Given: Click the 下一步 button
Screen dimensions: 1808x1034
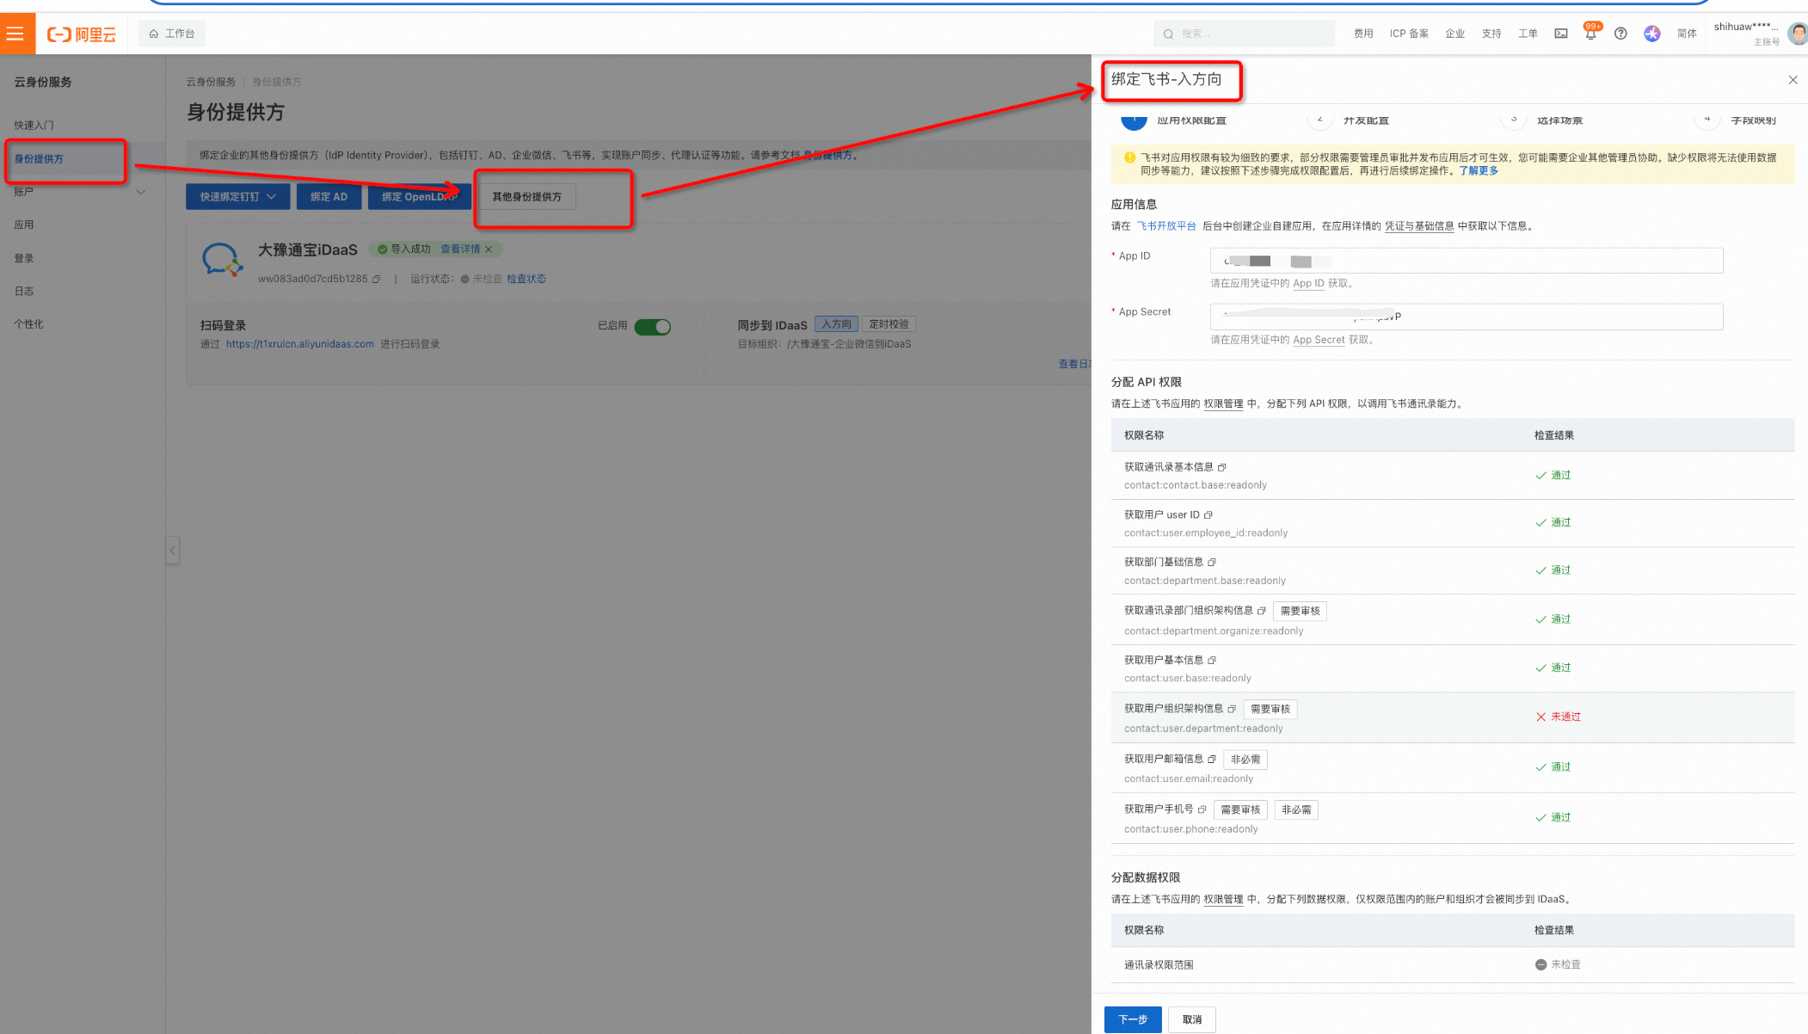Looking at the screenshot, I should [1132, 1019].
